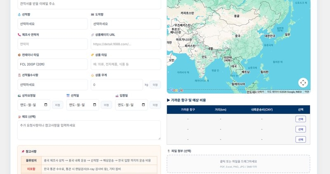The height and width of the screenshot is (174, 330).
Task: Toggle 미정 next to 상차요청일 date
Action: click(57, 105)
